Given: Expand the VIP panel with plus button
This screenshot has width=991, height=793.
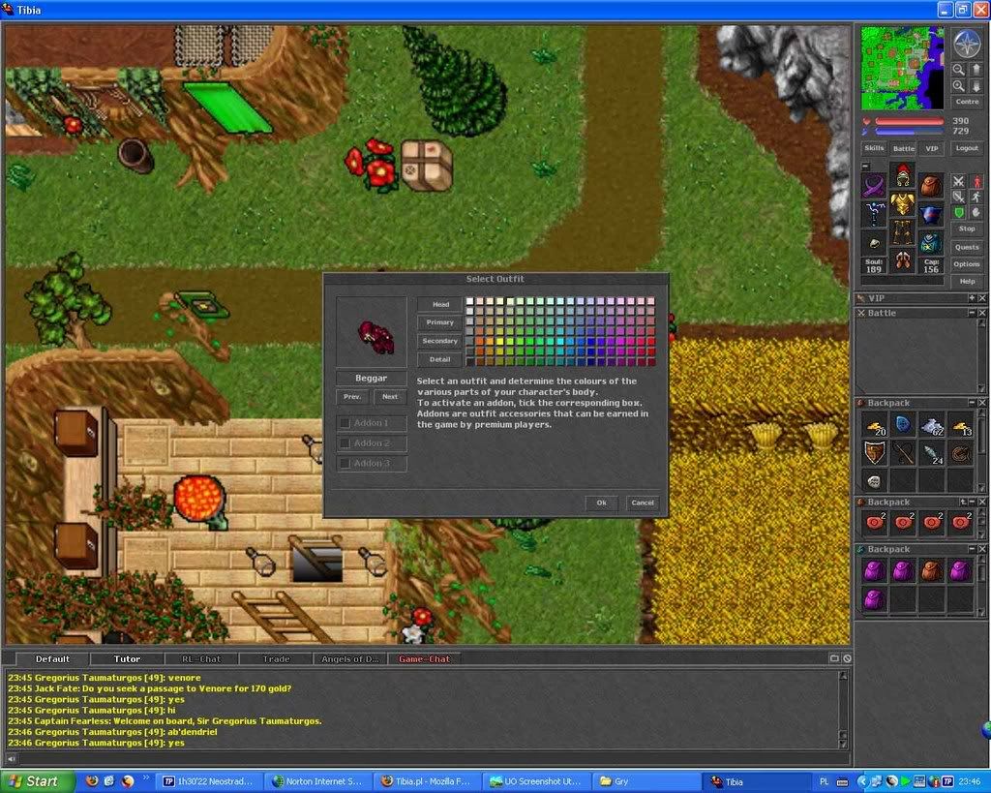Looking at the screenshot, I should click(972, 298).
